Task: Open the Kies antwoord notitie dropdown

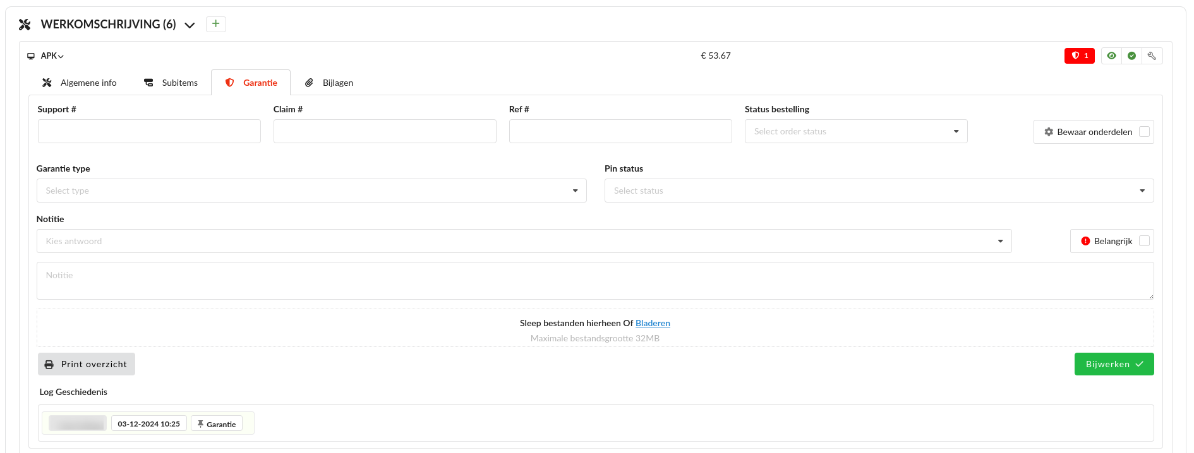Action: coord(524,241)
